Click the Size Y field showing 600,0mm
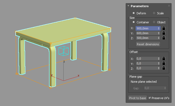Image resolution: width=175 pixels, height=106 pixels. [146, 33]
